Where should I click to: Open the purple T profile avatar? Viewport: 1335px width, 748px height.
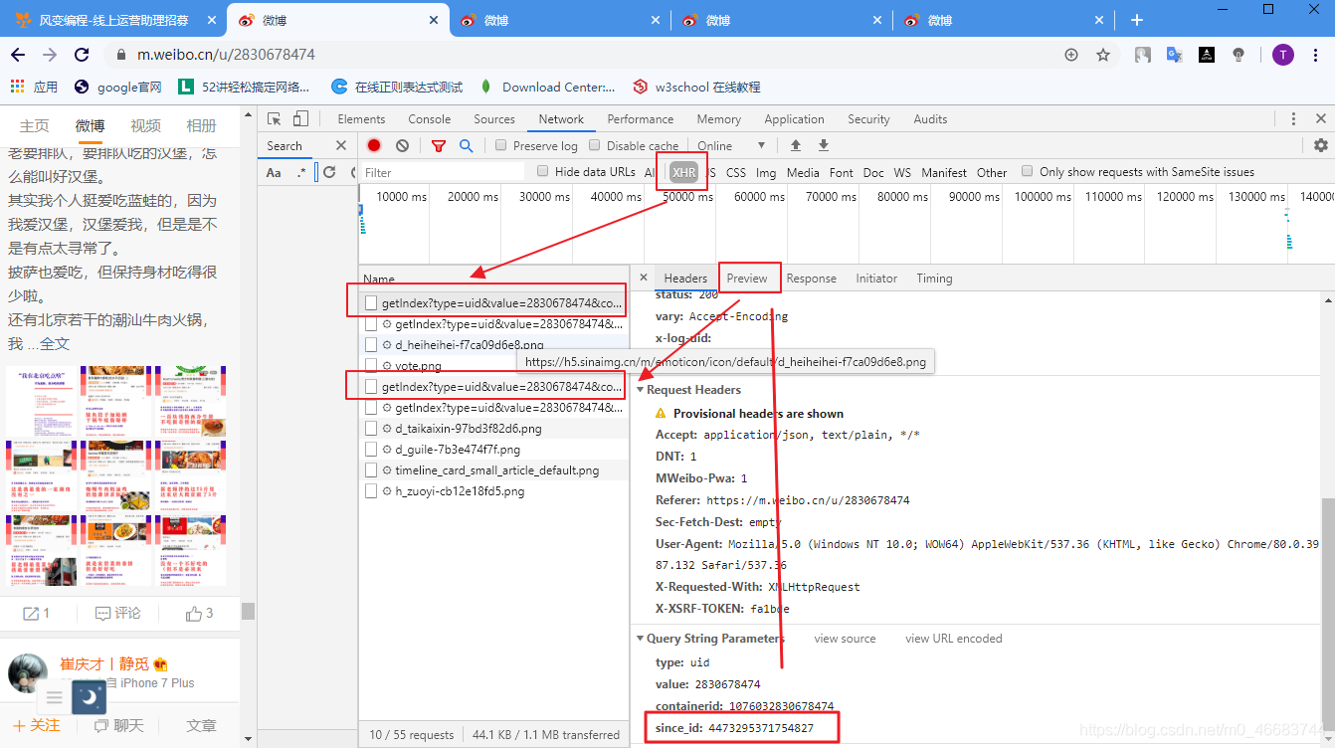(1283, 55)
